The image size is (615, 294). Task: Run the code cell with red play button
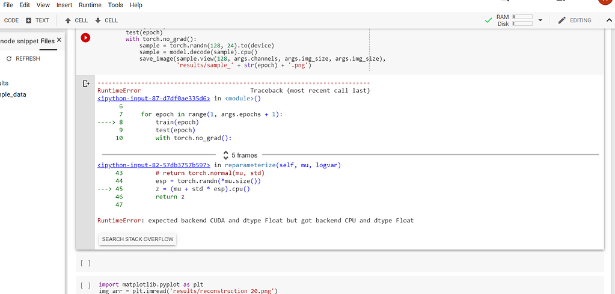point(85,38)
